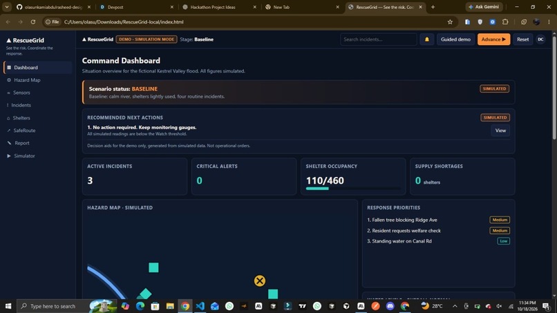The height and width of the screenshot is (313, 557).
Task: Click the notification bell icon
Action: click(x=426, y=39)
